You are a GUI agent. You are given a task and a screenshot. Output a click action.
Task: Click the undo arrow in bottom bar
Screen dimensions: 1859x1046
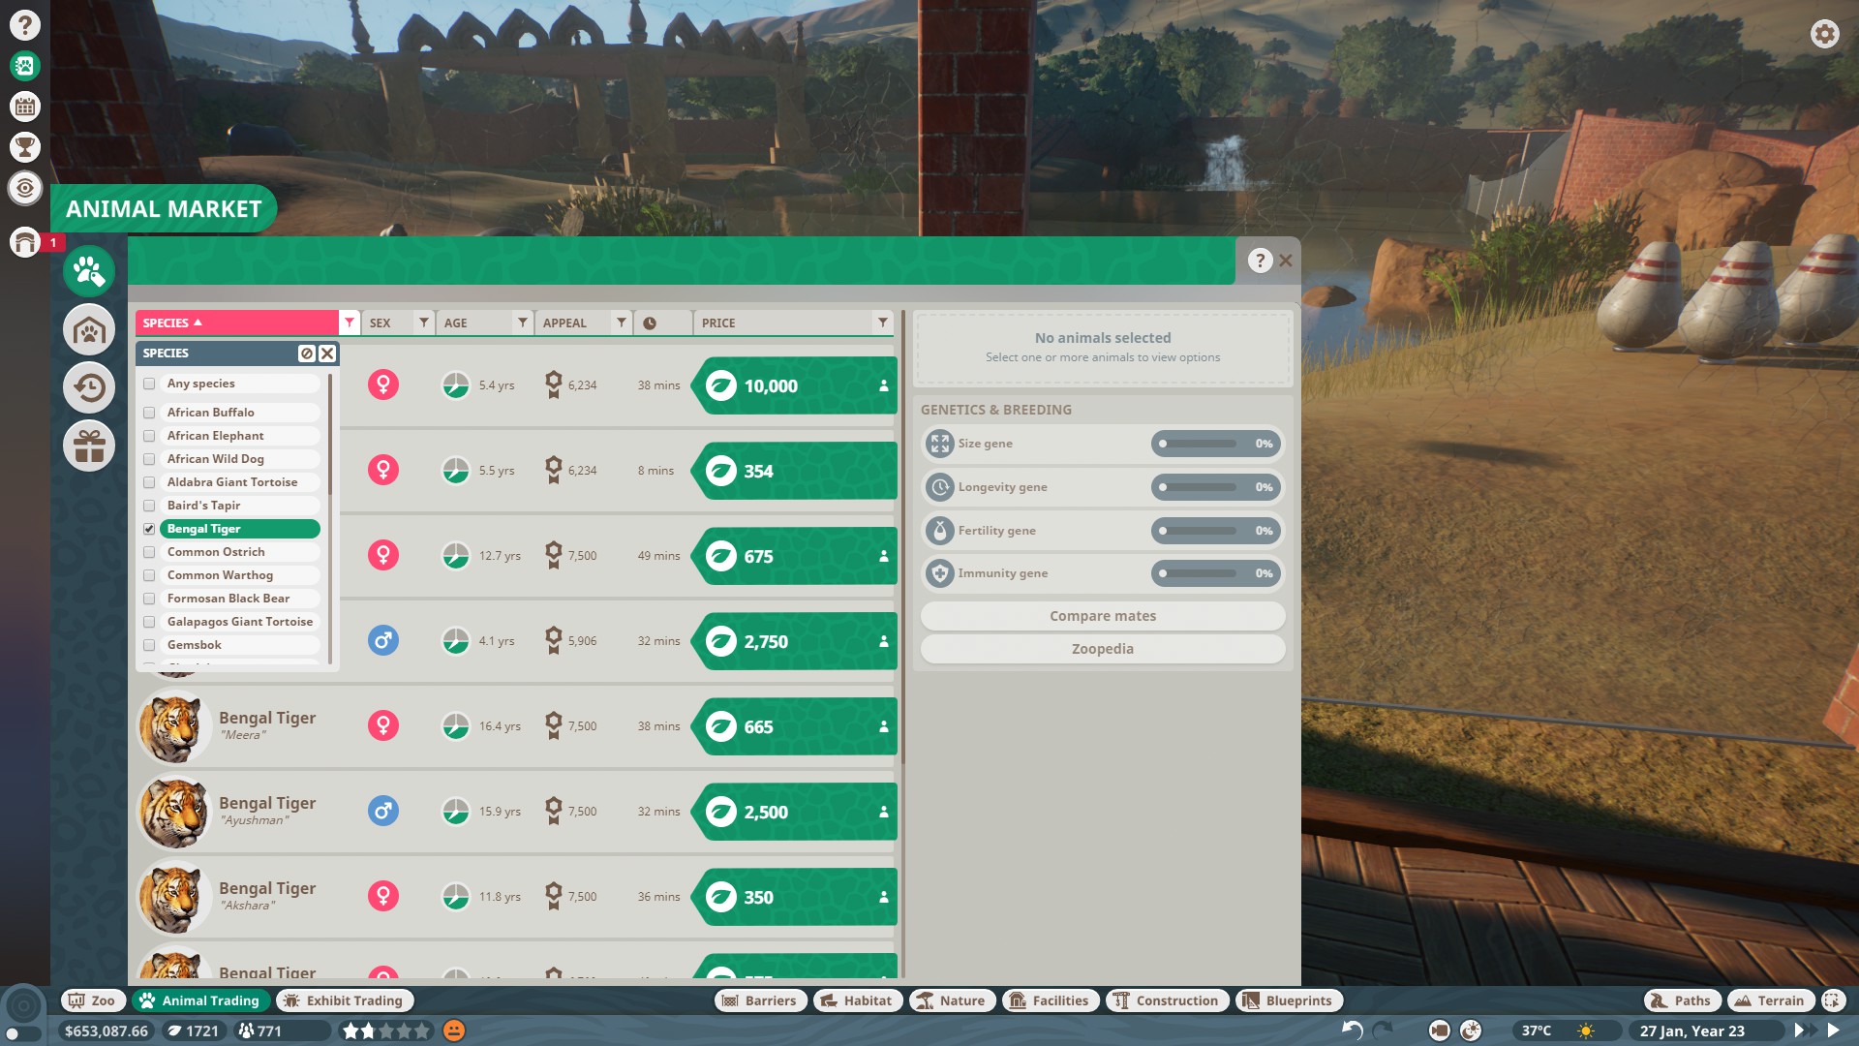tap(1352, 1030)
